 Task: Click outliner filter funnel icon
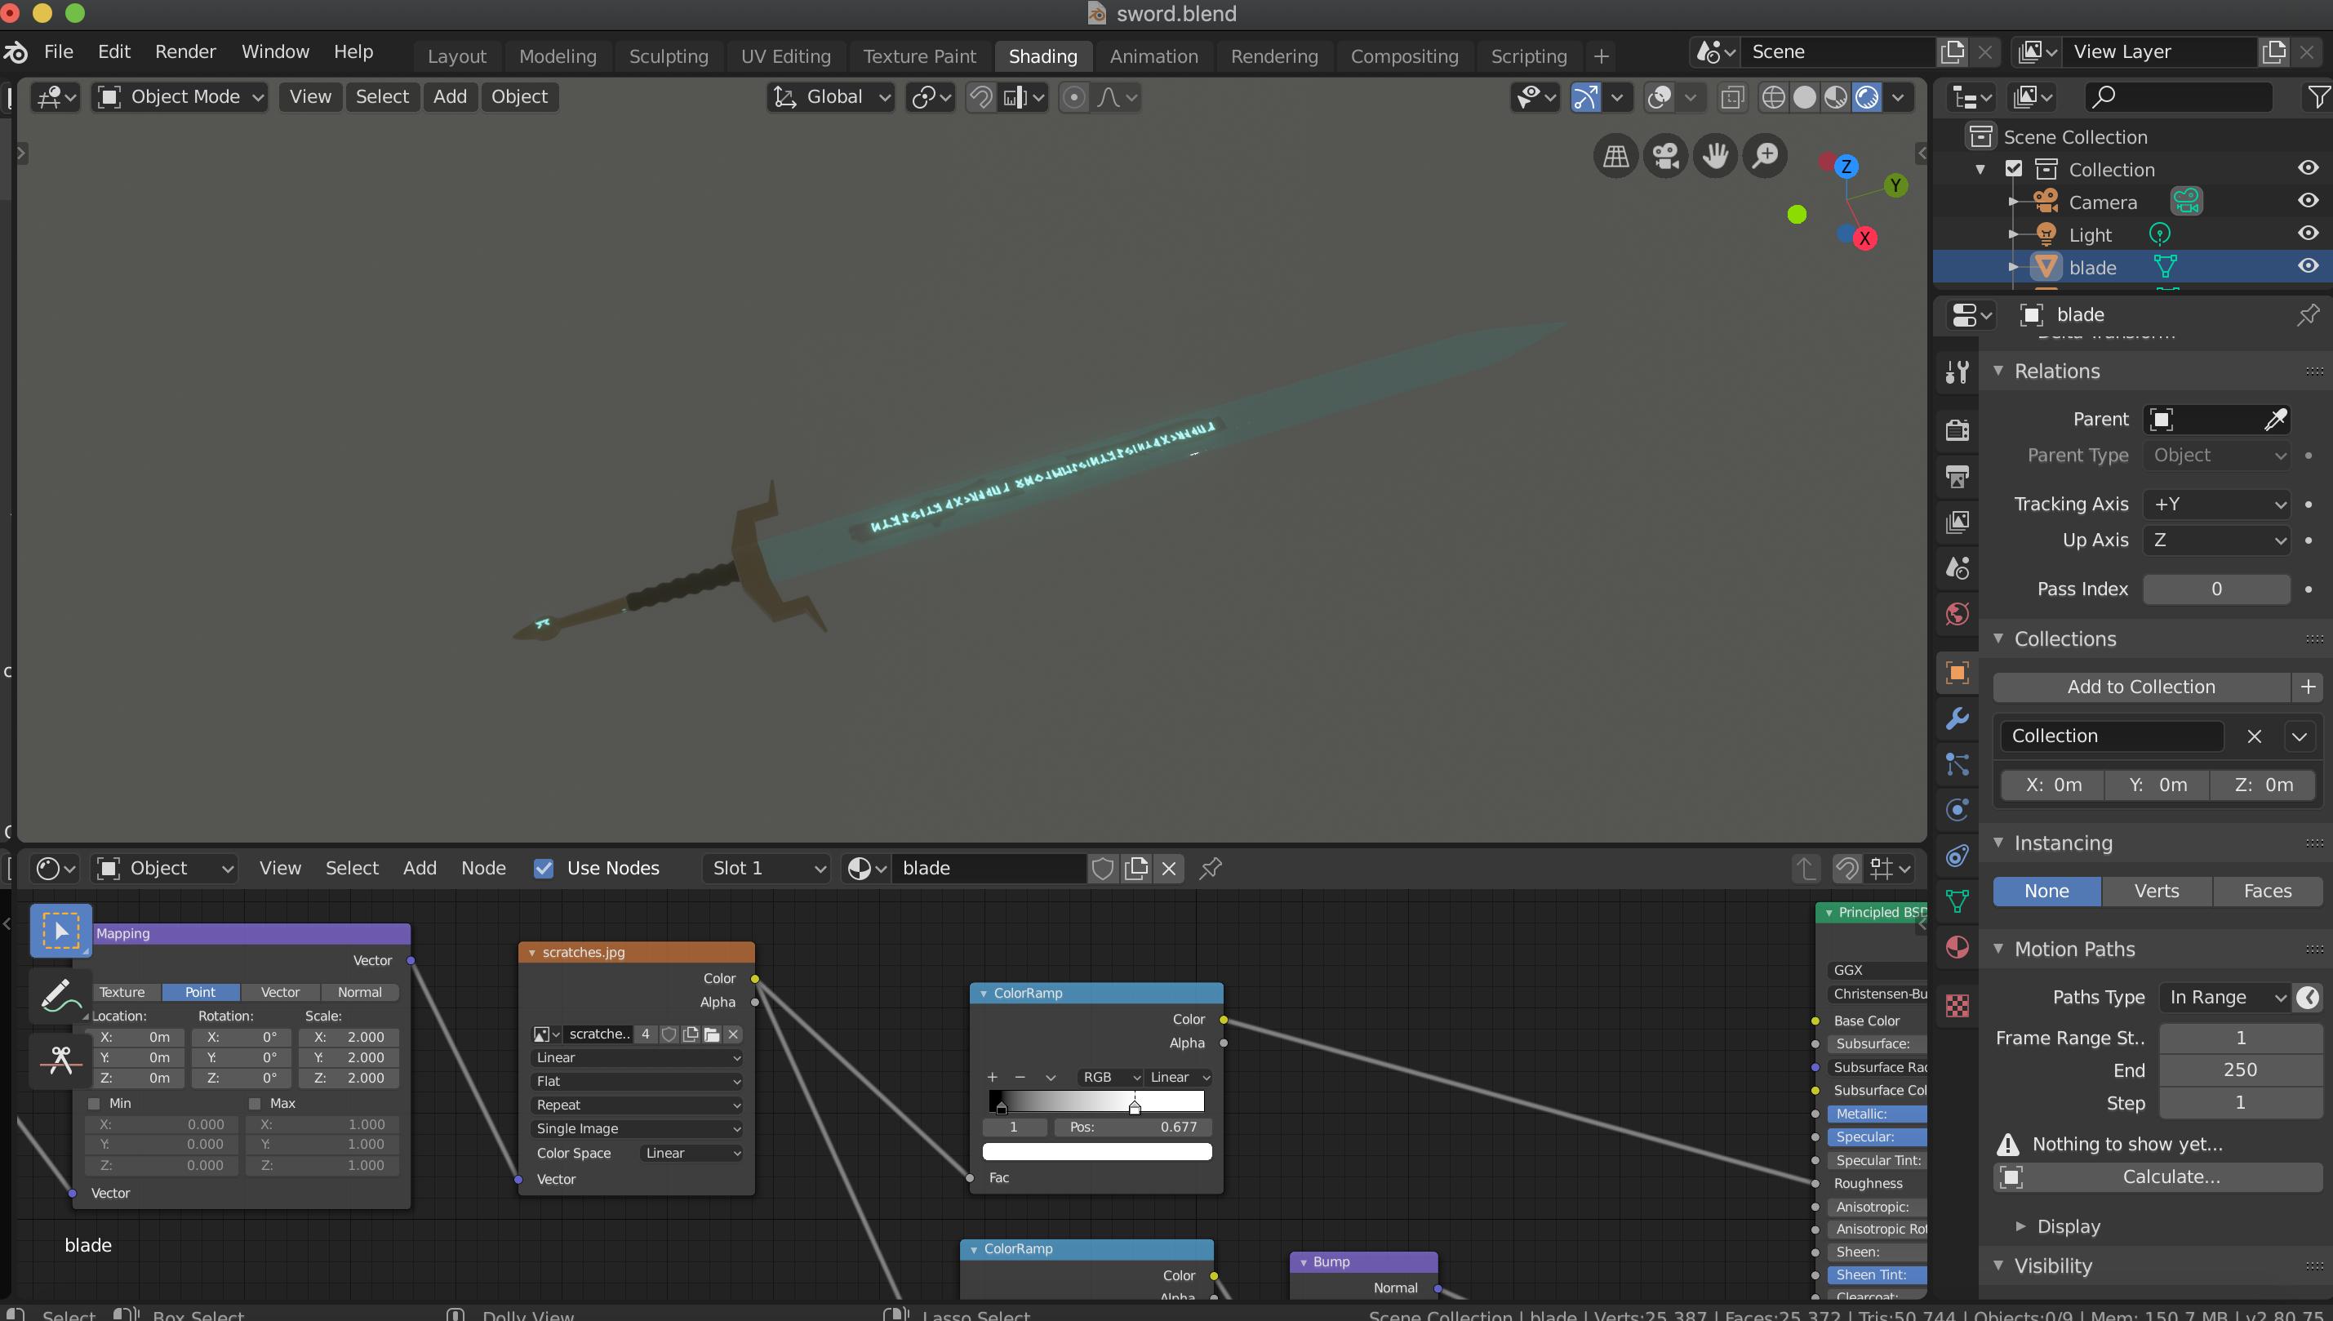2317,97
